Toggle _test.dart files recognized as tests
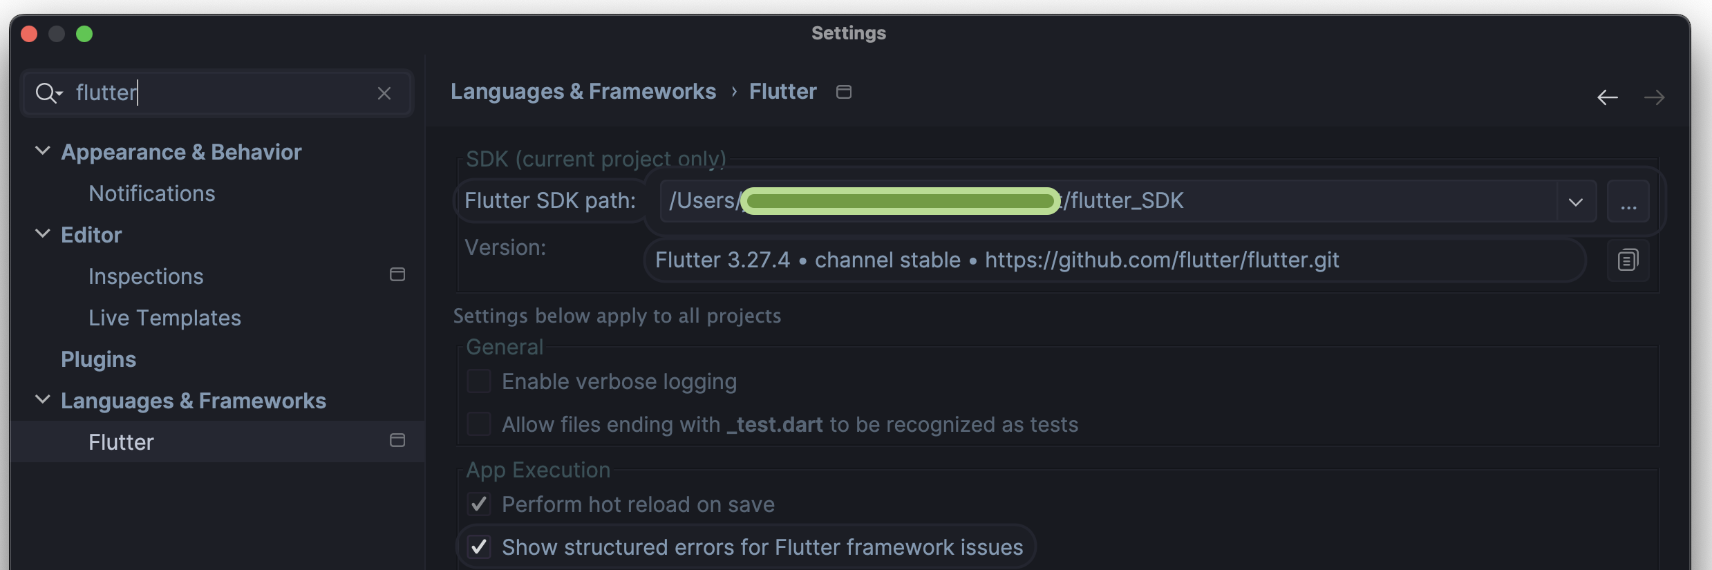 pyautogui.click(x=479, y=424)
